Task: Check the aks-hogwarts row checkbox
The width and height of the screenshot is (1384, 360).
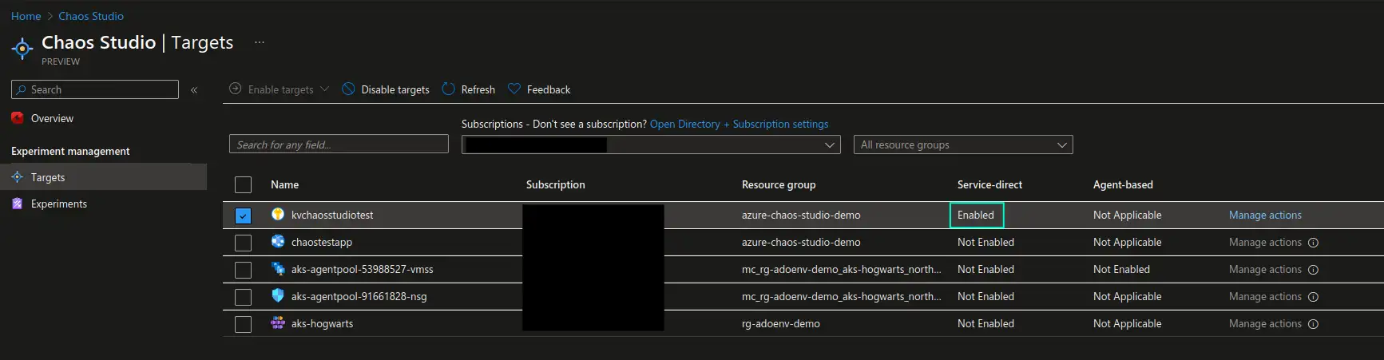Action: pyautogui.click(x=244, y=324)
